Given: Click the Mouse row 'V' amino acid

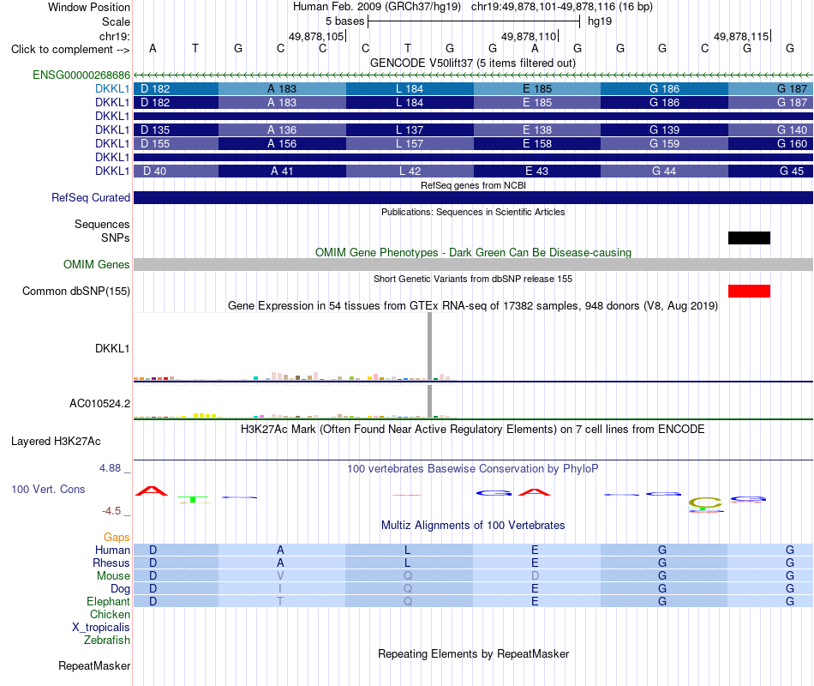Looking at the screenshot, I should (280, 576).
